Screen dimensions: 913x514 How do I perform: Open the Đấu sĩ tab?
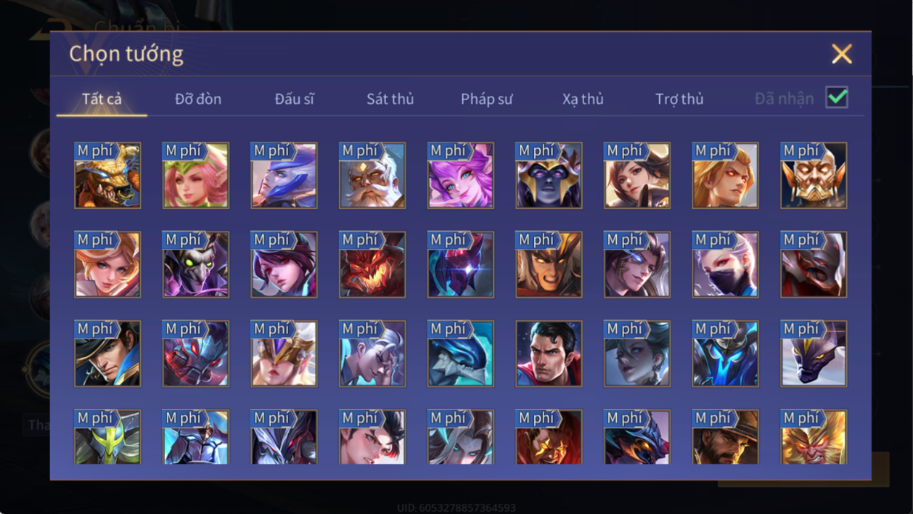tap(295, 99)
